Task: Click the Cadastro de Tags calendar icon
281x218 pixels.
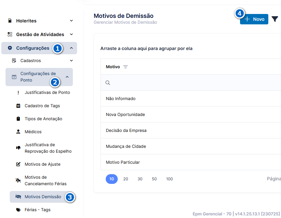Action: (x=18, y=106)
